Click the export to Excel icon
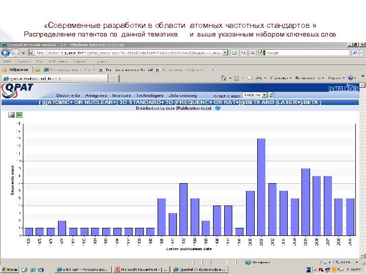366x274 pixels. coord(19,115)
